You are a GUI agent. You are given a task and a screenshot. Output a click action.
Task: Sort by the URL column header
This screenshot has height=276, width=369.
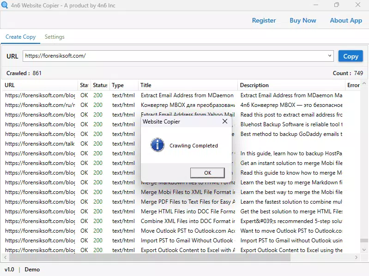click(x=40, y=85)
